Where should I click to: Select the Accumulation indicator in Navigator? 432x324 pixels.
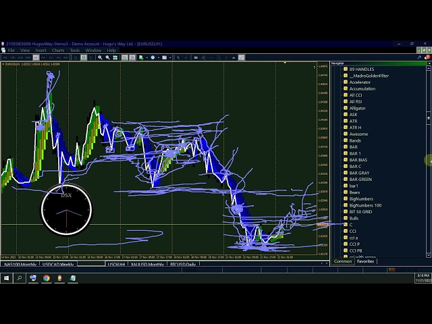362,88
